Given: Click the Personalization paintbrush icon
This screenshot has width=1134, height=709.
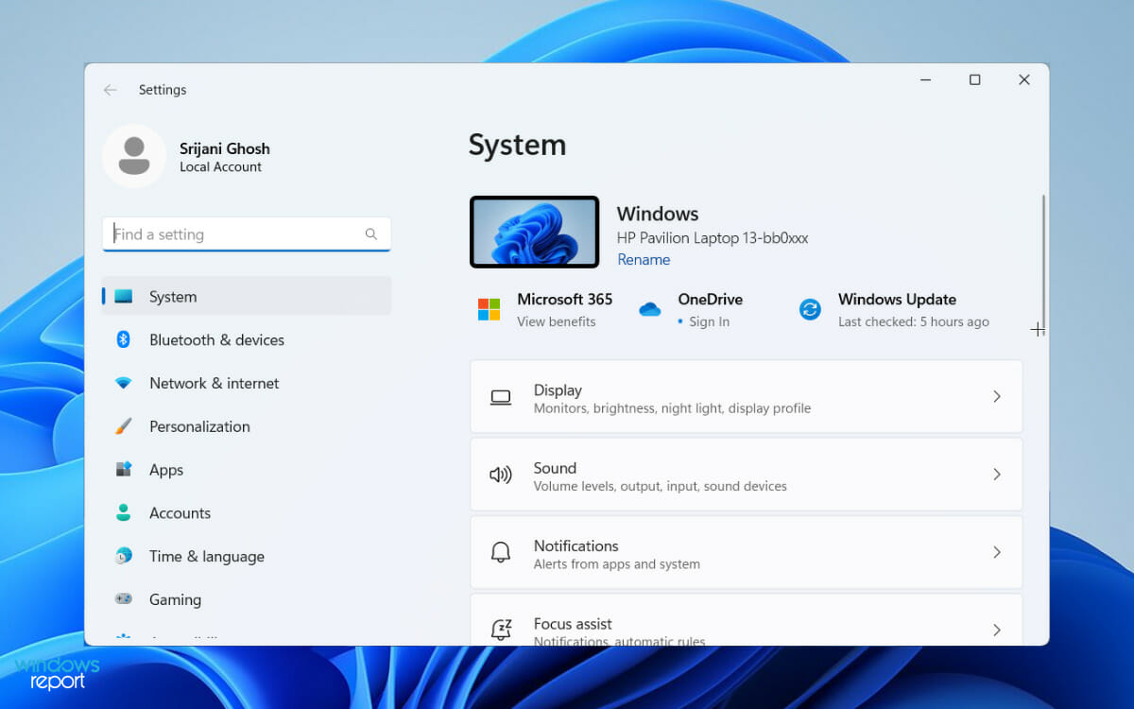Looking at the screenshot, I should click(125, 426).
